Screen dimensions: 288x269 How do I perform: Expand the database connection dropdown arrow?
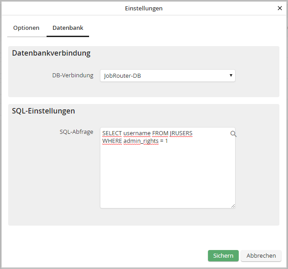(231, 76)
